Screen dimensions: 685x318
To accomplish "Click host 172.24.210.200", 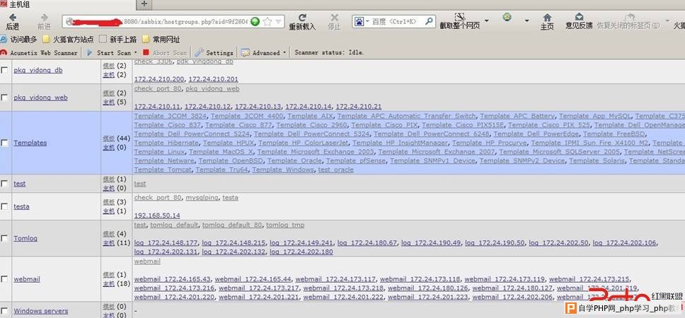I will (159, 79).
